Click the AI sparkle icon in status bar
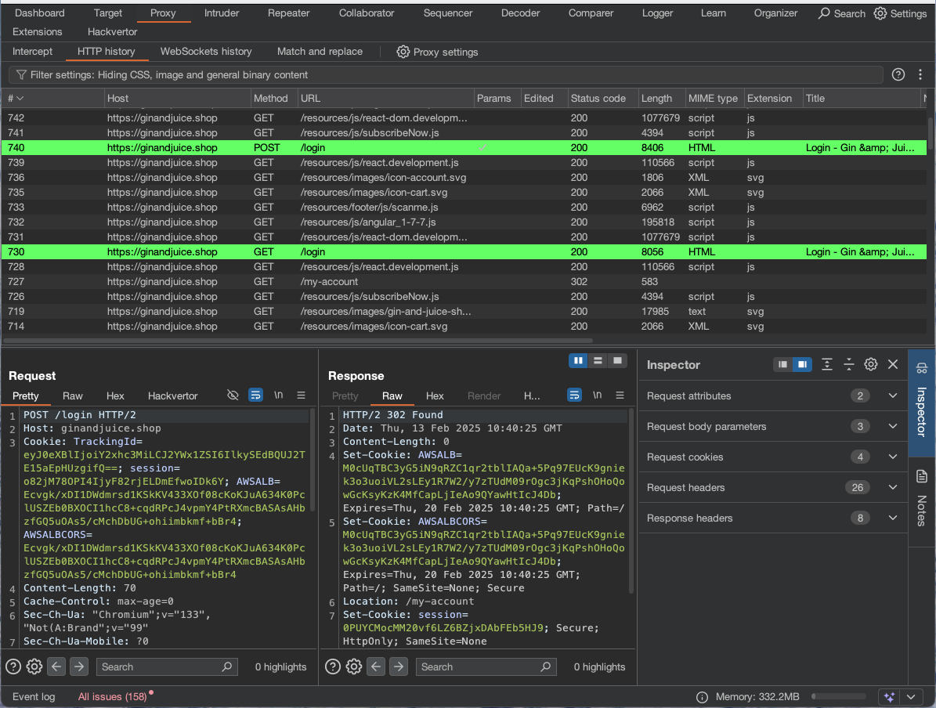This screenshot has width=936, height=708. 888,697
